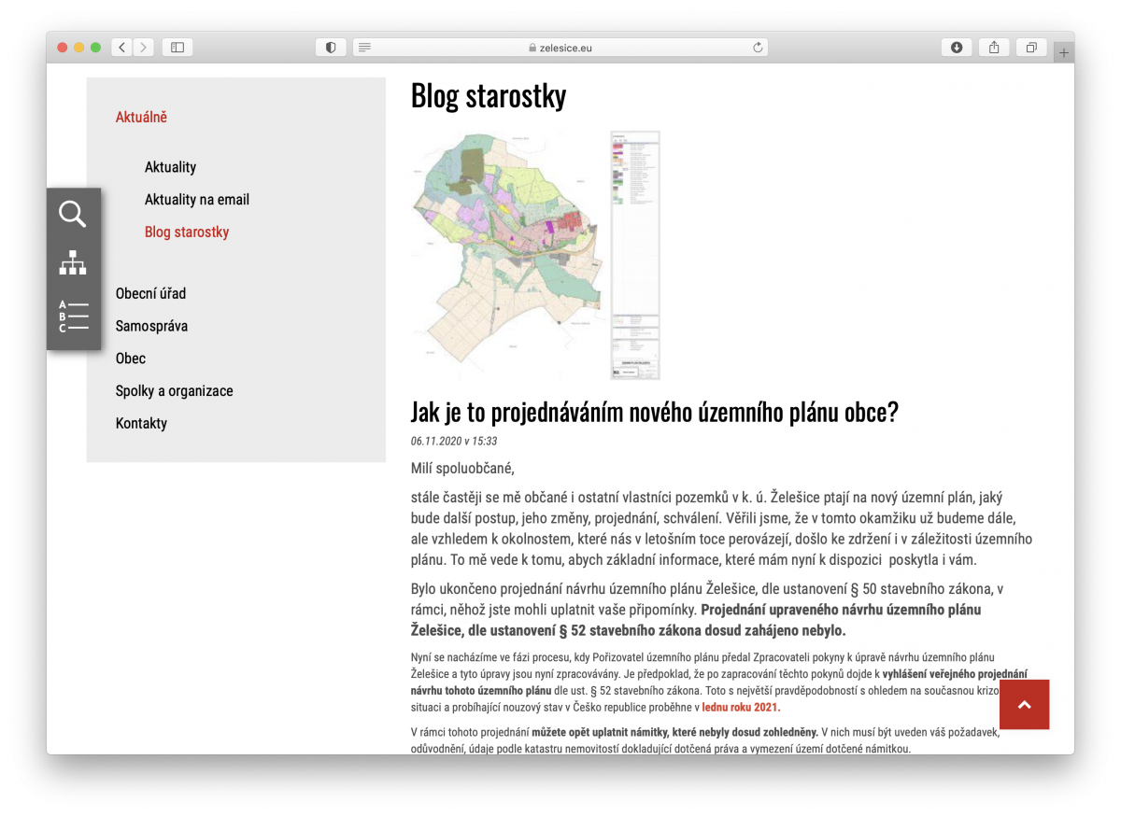This screenshot has height=816, width=1121.
Task: Click the Share icon in toolbar
Action: click(994, 48)
